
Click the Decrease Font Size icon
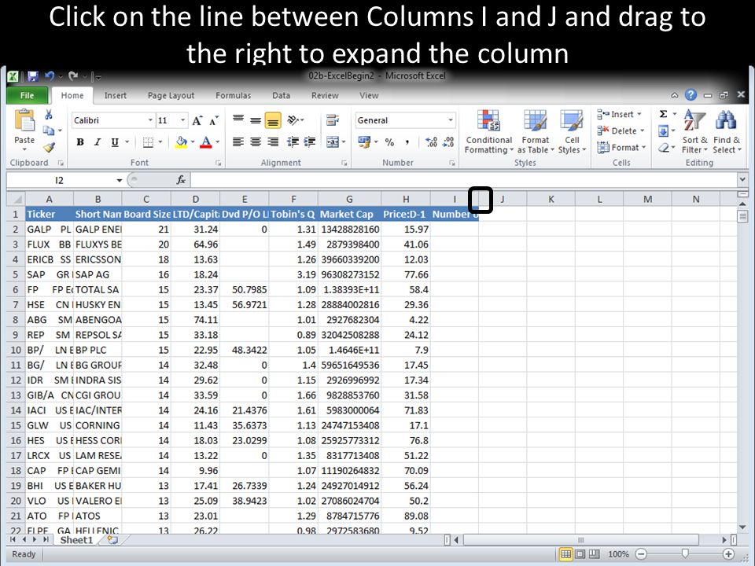click(214, 120)
